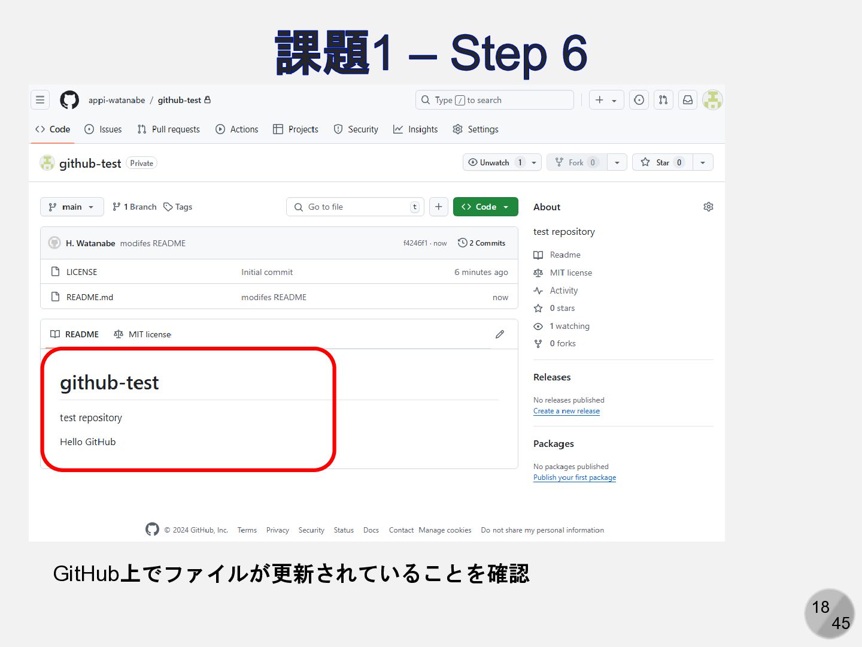Click the search box Type / to search
The width and height of the screenshot is (862, 647).
494,100
